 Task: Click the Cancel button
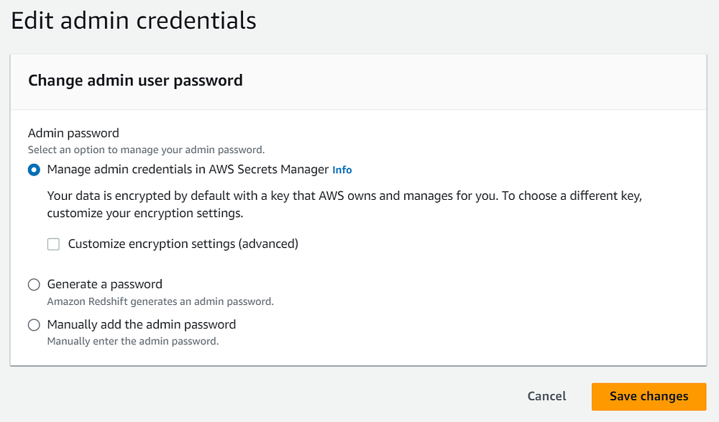[546, 396]
